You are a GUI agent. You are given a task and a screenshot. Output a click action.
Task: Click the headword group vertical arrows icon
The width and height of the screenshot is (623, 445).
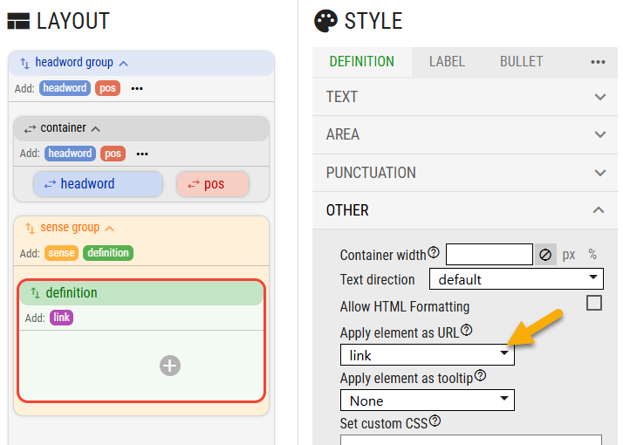tap(24, 63)
